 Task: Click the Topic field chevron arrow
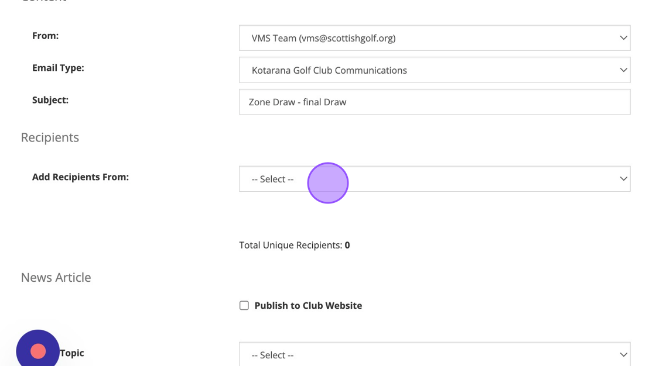click(x=623, y=355)
